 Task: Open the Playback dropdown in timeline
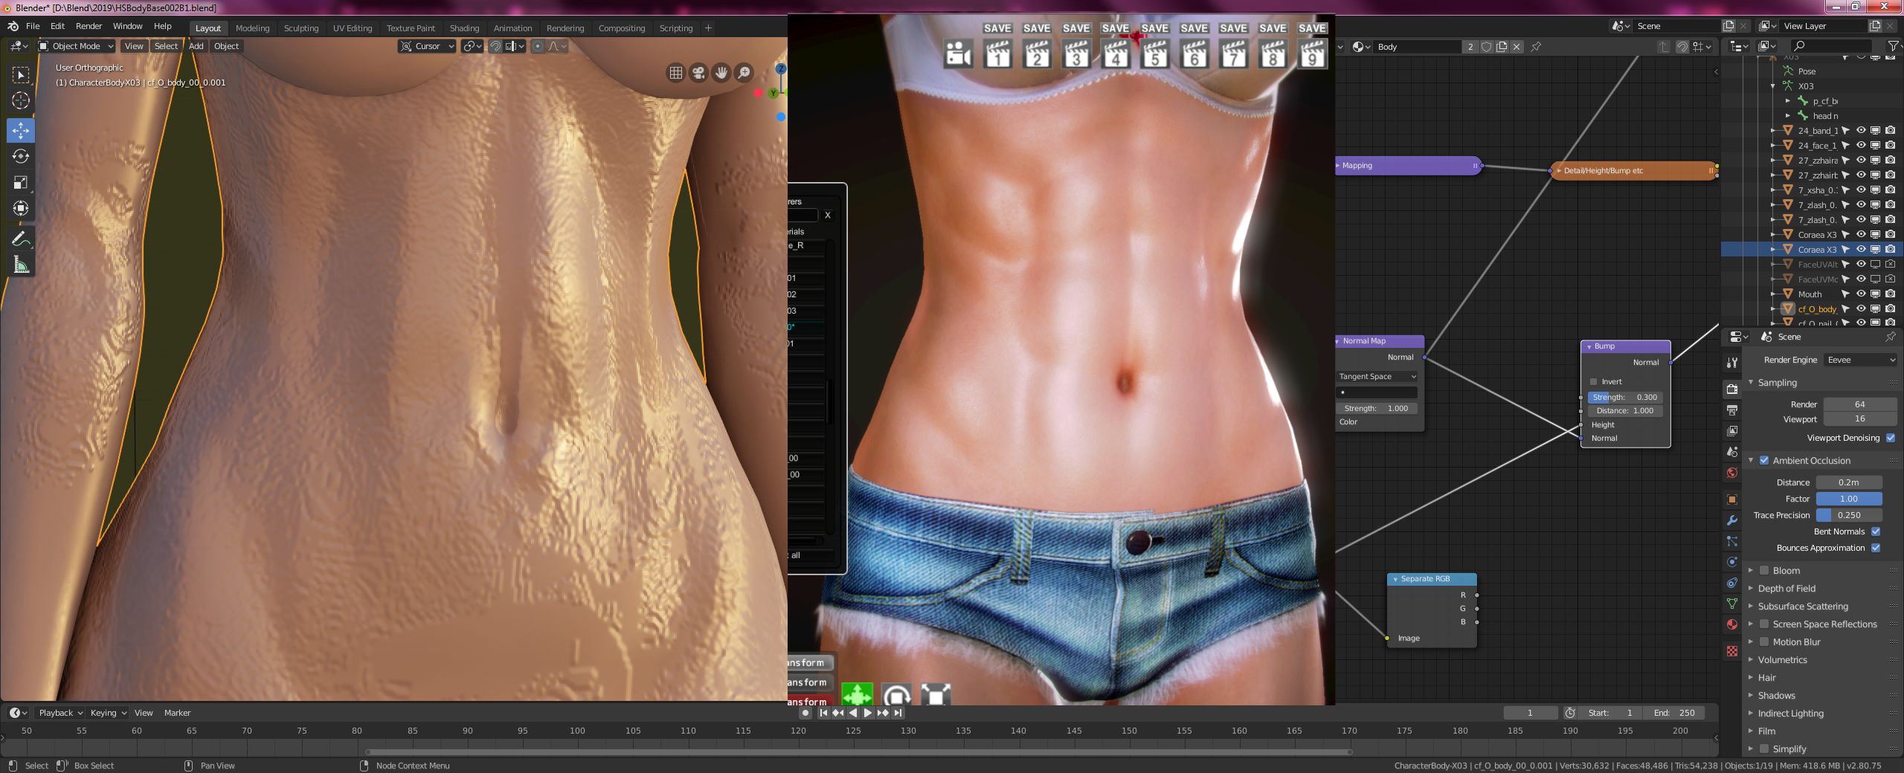[60, 713]
